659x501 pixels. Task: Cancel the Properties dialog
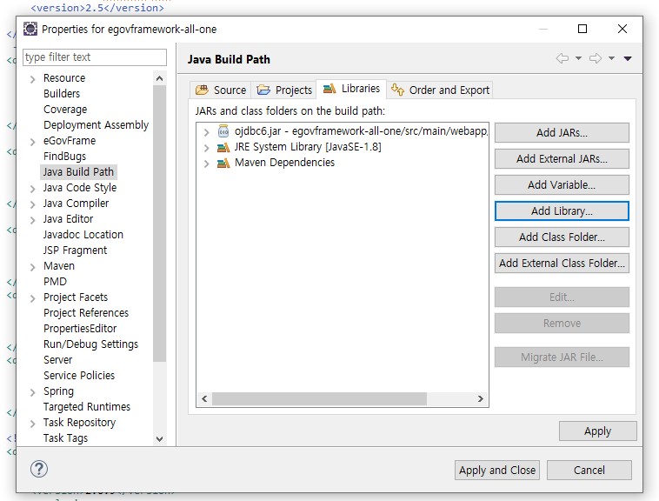tap(589, 470)
